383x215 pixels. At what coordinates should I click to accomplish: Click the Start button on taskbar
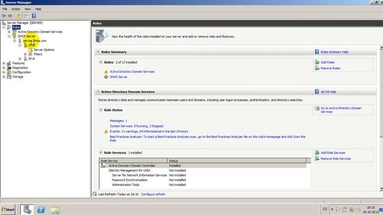point(8,210)
